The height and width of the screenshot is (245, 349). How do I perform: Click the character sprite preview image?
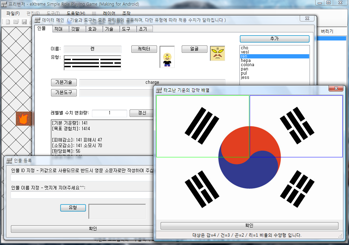(x=167, y=57)
